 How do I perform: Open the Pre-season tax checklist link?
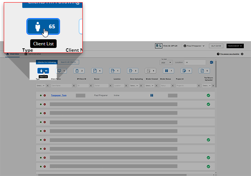click(x=230, y=54)
